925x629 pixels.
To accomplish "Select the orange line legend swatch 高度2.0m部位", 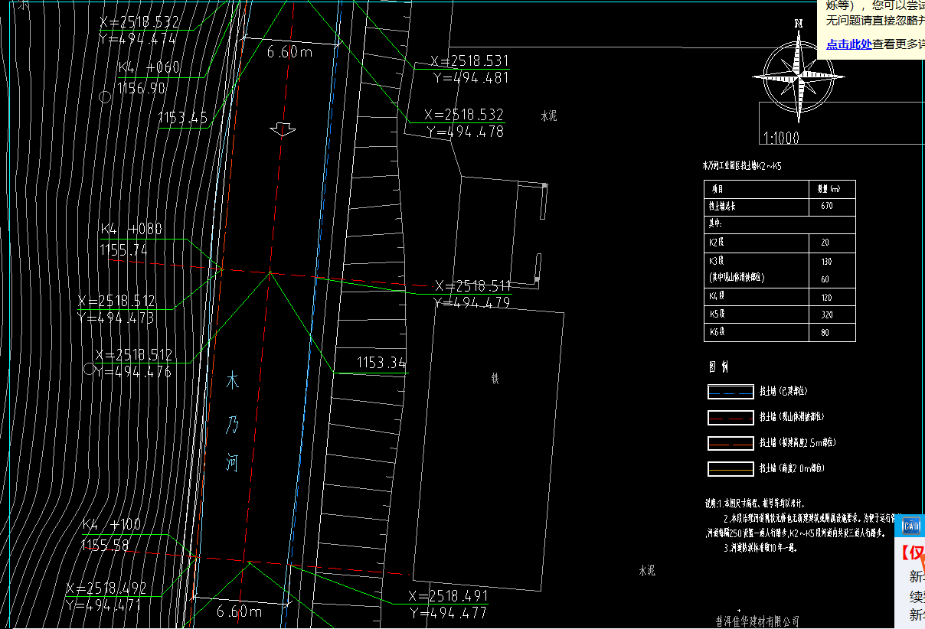I will coord(731,468).
